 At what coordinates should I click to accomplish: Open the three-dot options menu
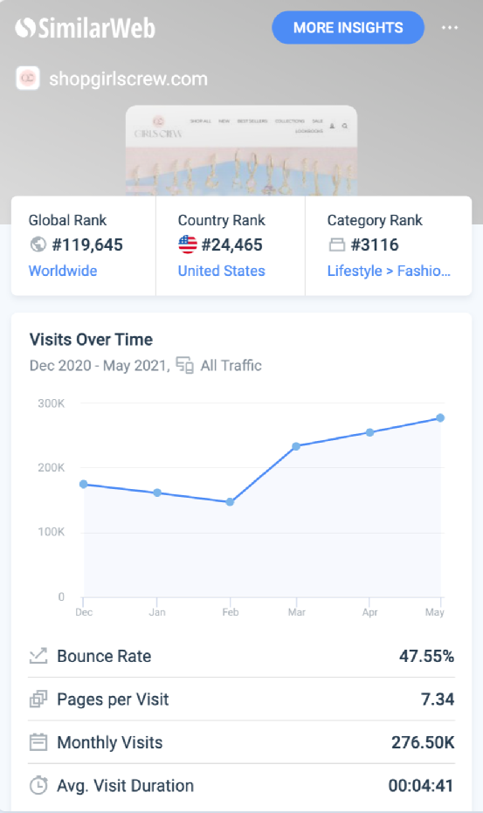(450, 27)
